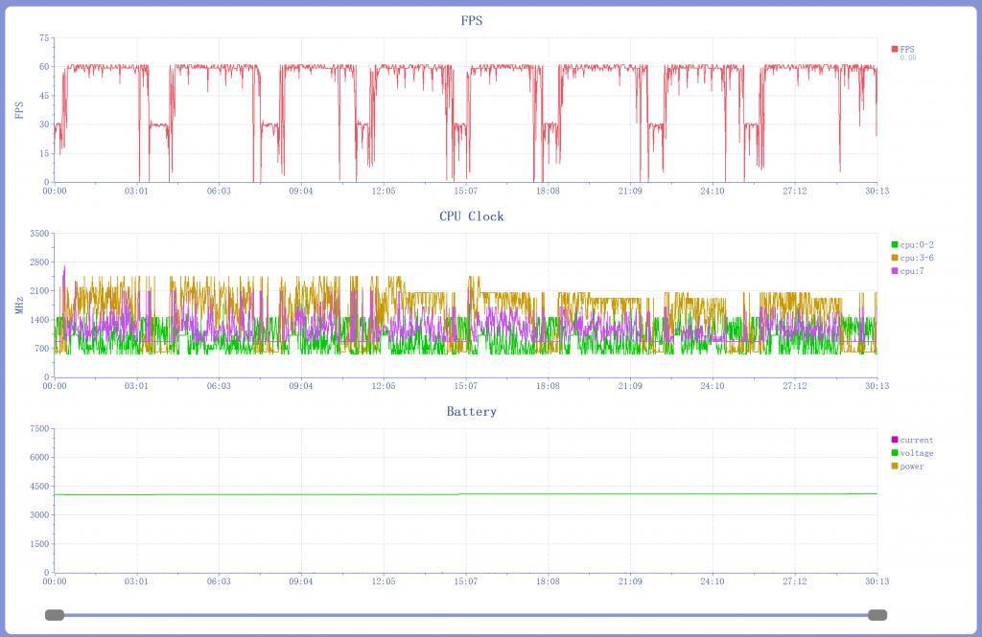The image size is (982, 637).
Task: Click the Battery chart title
Action: [x=471, y=412]
